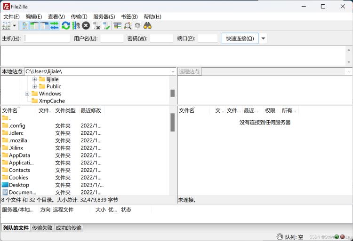The height and width of the screenshot is (241, 353).
Task: Open local site path combo box dropdown
Action: click(x=173, y=72)
